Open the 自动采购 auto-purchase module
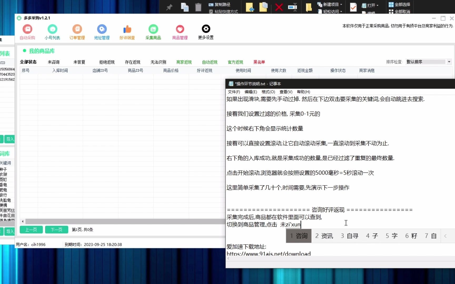455x284 pixels. (27, 32)
